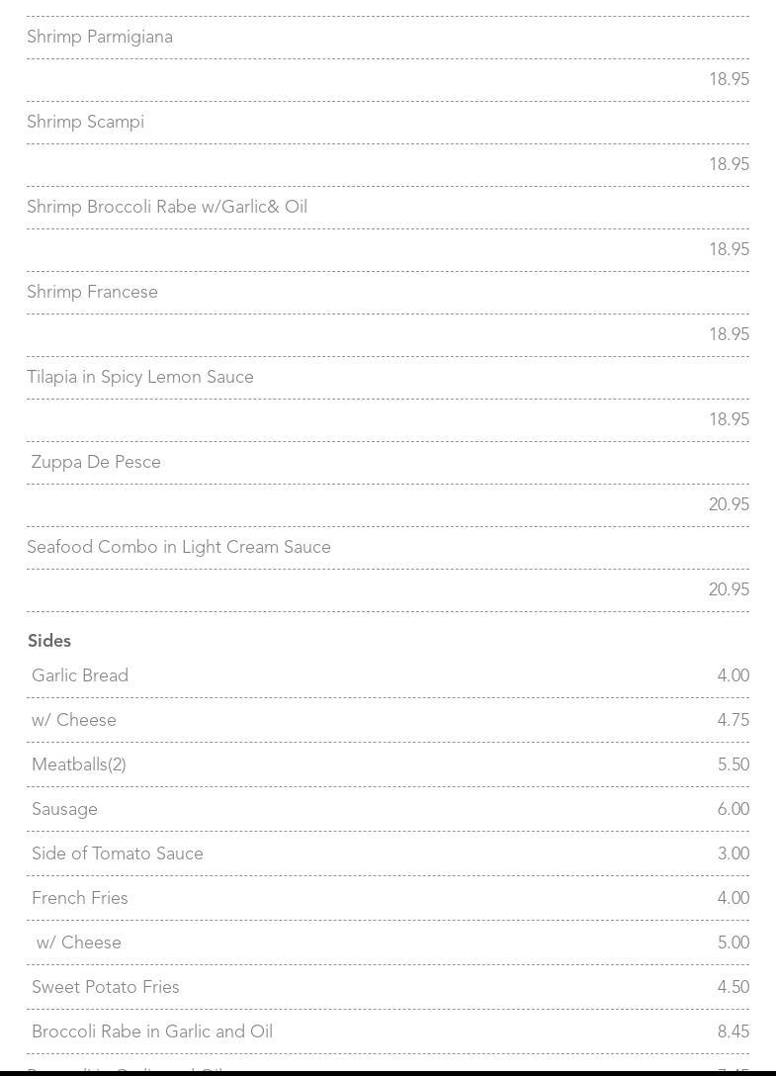Select Tilapia in Spicy Lemon Sauce

[140, 378]
